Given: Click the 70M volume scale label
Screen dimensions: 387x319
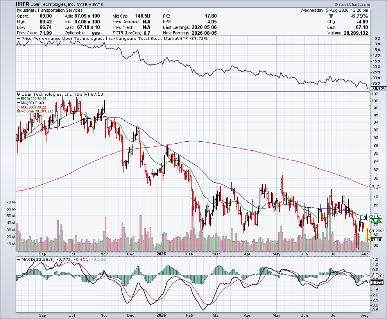Looking at the screenshot, I should pos(11,202).
